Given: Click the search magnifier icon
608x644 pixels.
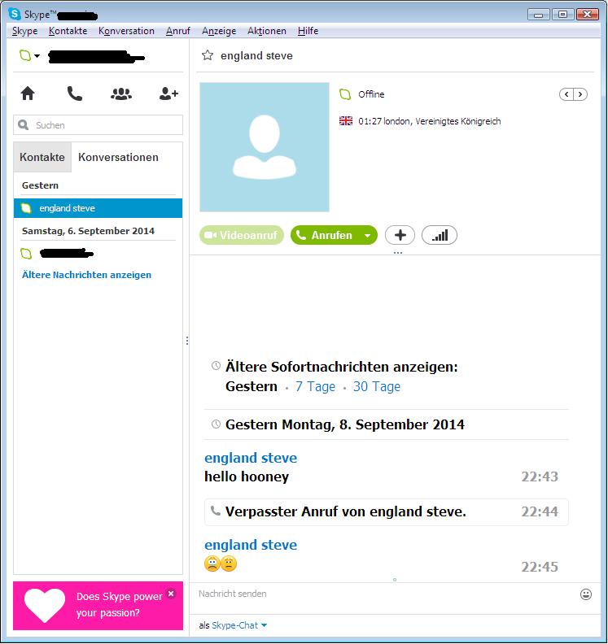Looking at the screenshot, I should (24, 125).
